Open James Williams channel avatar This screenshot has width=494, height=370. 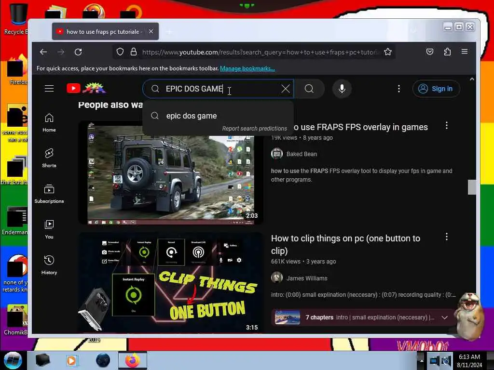(277, 278)
